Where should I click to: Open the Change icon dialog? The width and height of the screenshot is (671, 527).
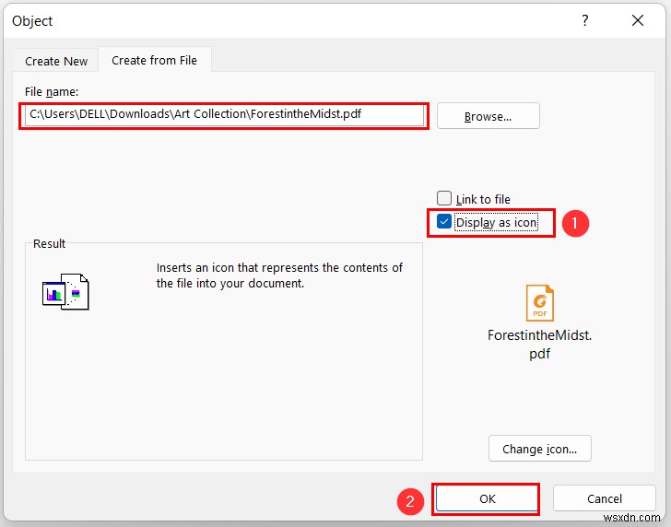[x=539, y=449]
